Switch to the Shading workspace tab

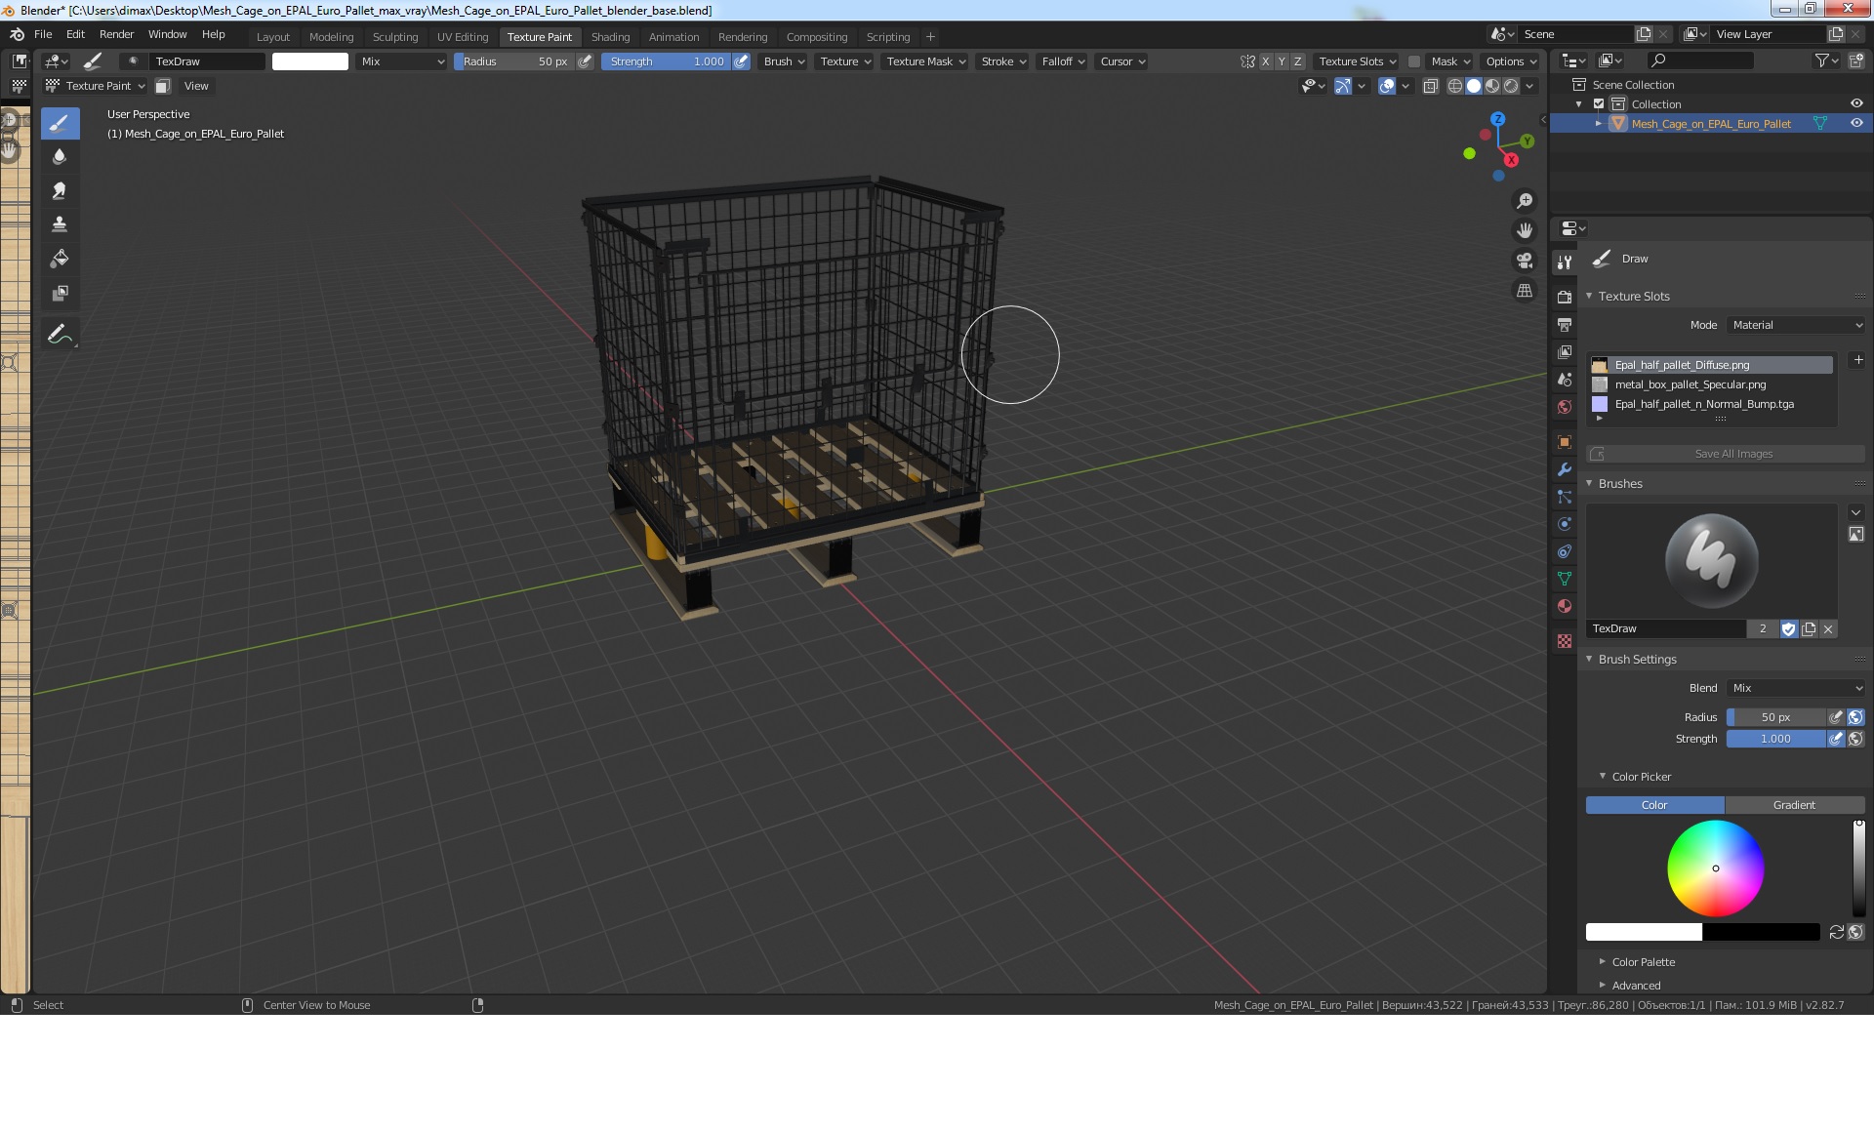(x=610, y=37)
